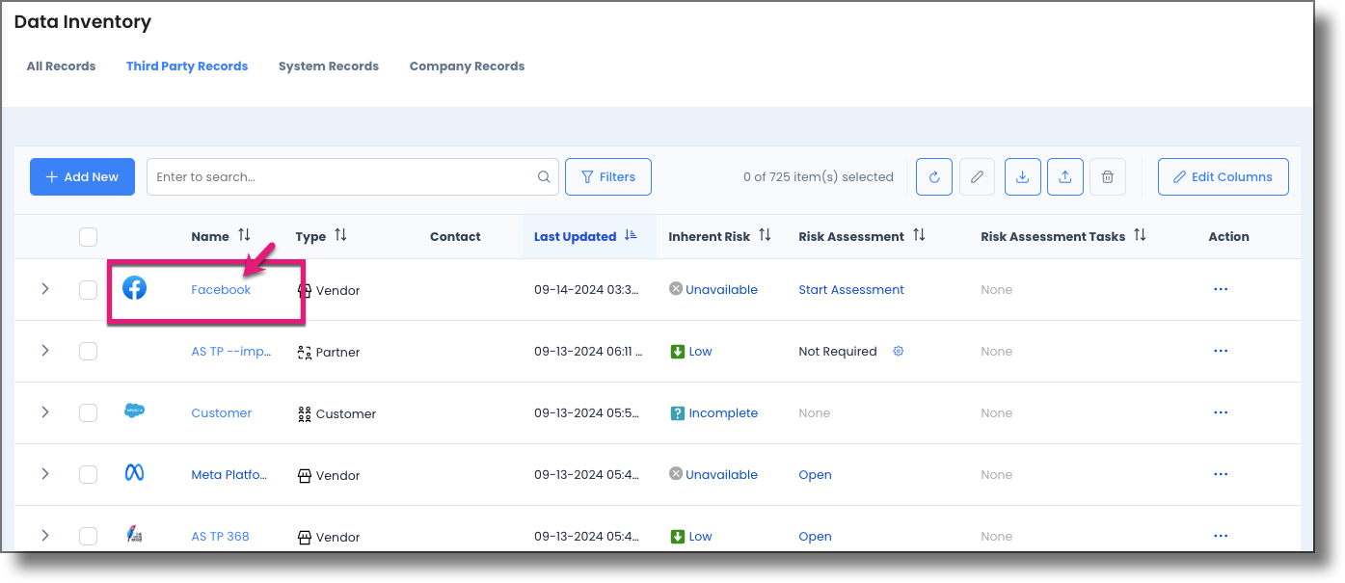Click the delete trash icon
Viewport: 1345px width, 583px height.
coord(1107,176)
